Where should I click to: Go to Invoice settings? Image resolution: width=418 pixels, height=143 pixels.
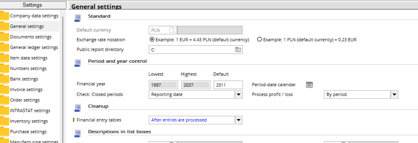[x=26, y=89]
